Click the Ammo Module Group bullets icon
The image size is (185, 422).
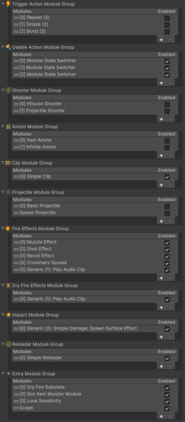pos(8,127)
